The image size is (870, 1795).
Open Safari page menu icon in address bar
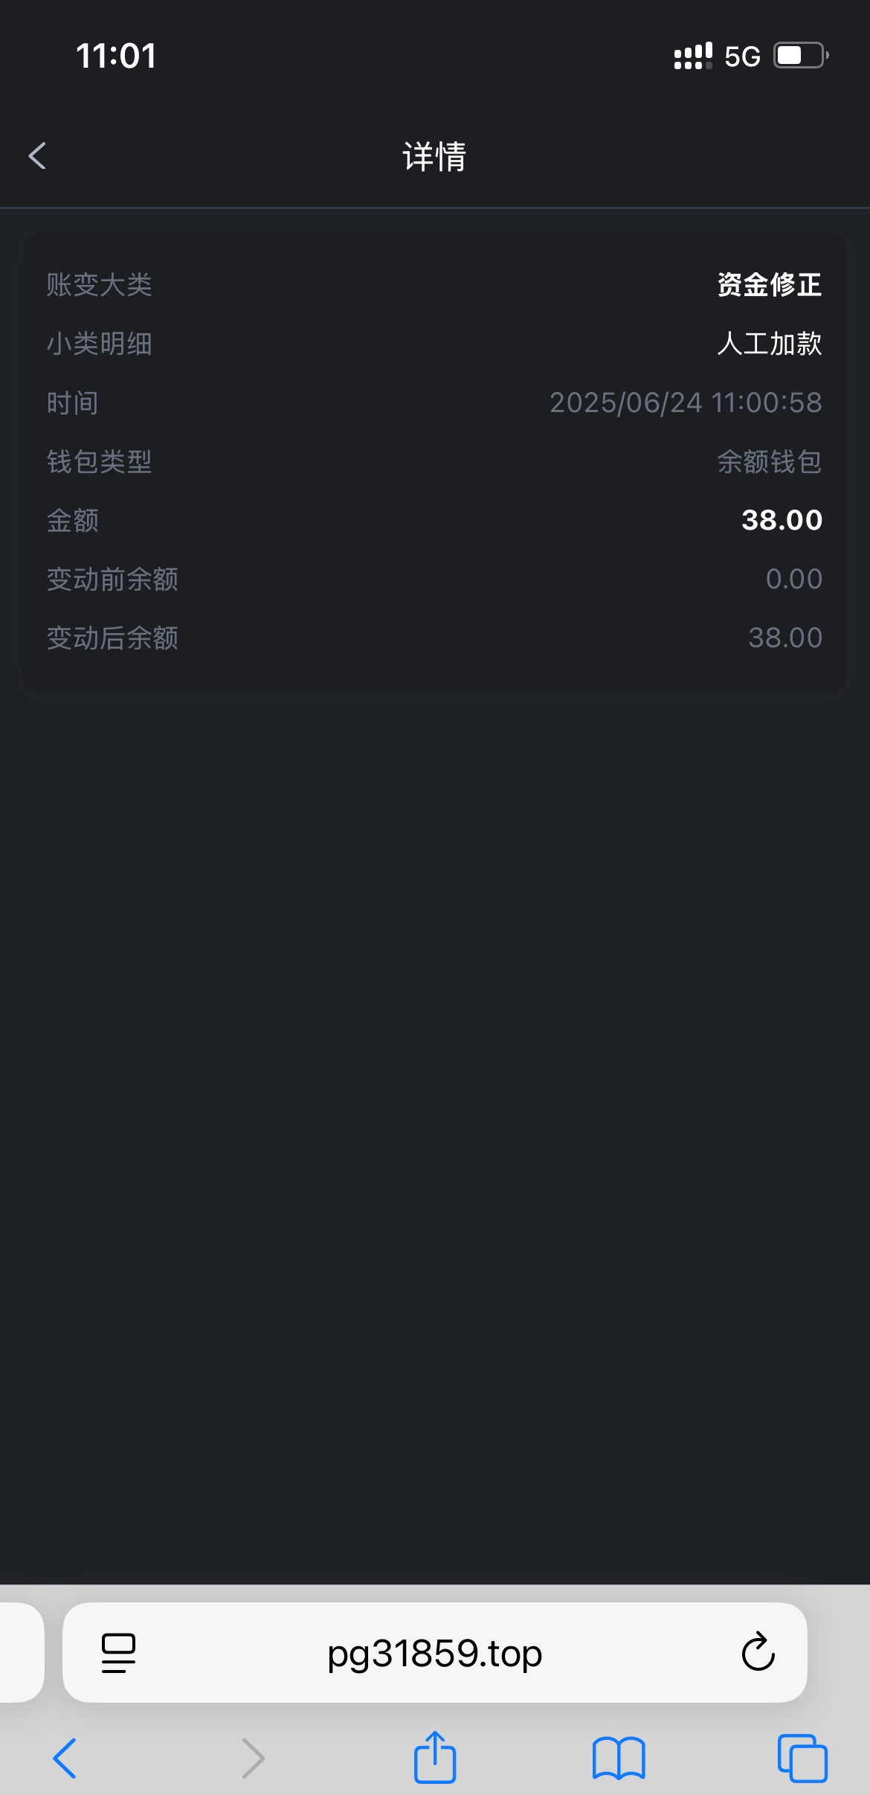click(x=118, y=1653)
